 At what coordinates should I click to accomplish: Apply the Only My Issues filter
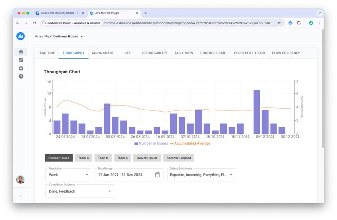[x=147, y=158]
